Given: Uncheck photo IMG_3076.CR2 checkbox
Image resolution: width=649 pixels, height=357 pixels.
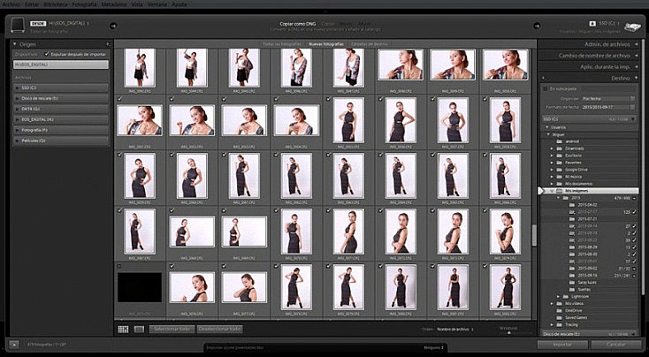Looking at the screenshot, I should click(172, 266).
